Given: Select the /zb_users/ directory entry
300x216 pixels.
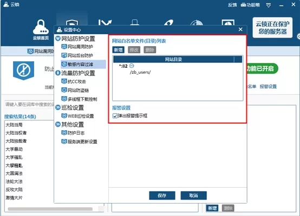Looking at the screenshot, I should [x=140, y=72].
